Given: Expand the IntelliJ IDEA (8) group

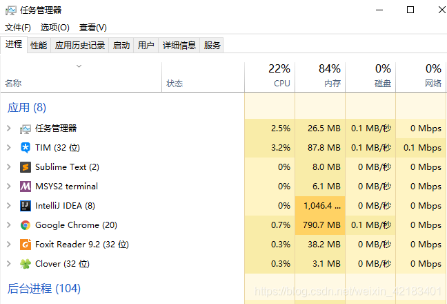Looking at the screenshot, I should click(9, 206).
